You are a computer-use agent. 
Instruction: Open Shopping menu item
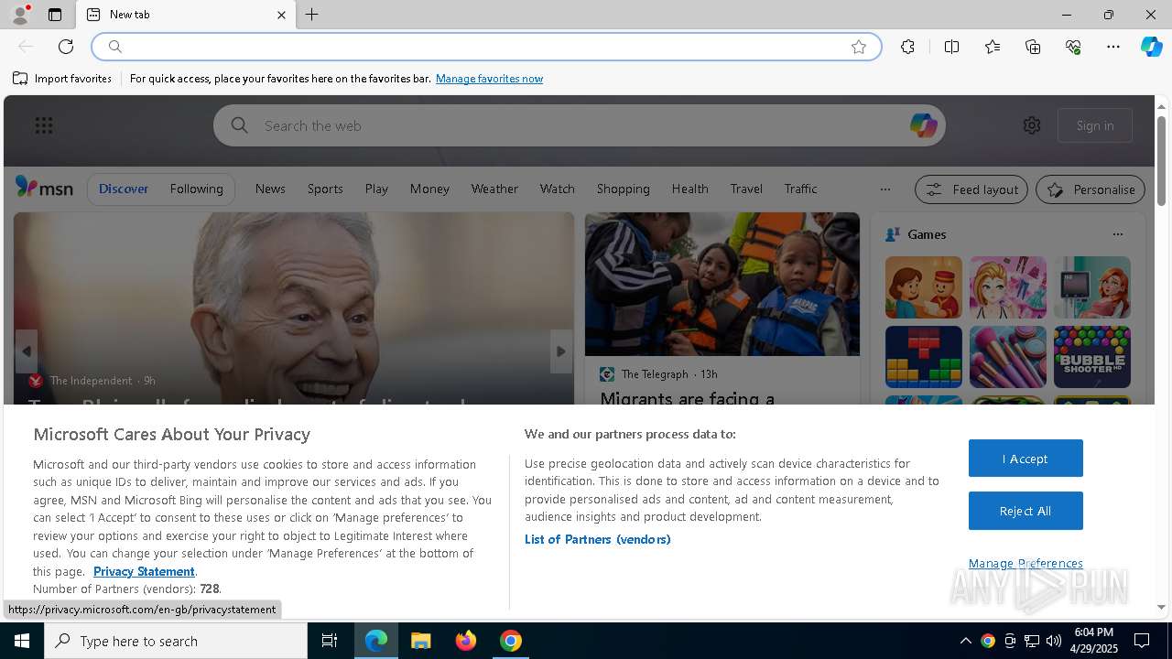pos(623,189)
